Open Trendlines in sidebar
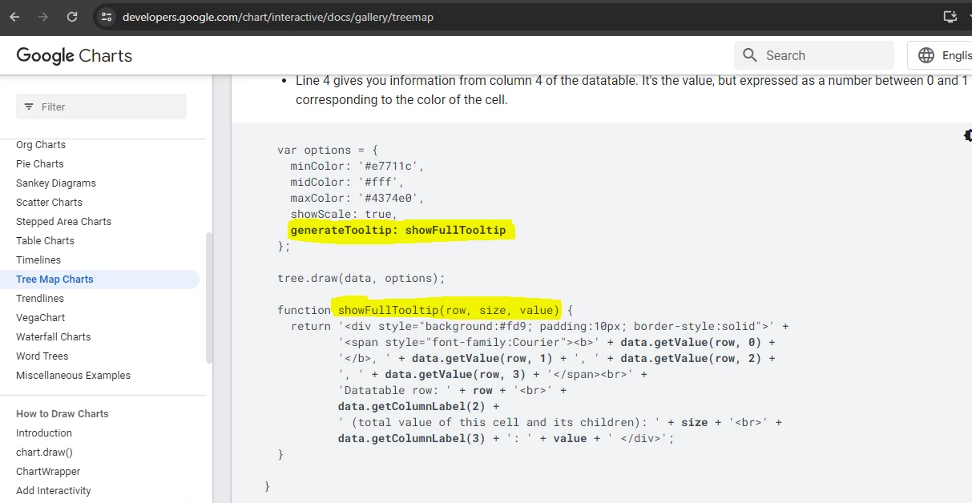Image resolution: width=972 pixels, height=503 pixels. click(40, 299)
